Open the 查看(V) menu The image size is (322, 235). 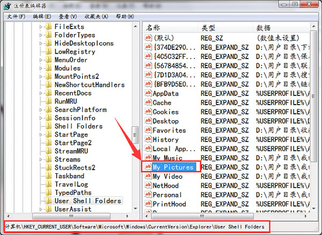(x=66, y=17)
